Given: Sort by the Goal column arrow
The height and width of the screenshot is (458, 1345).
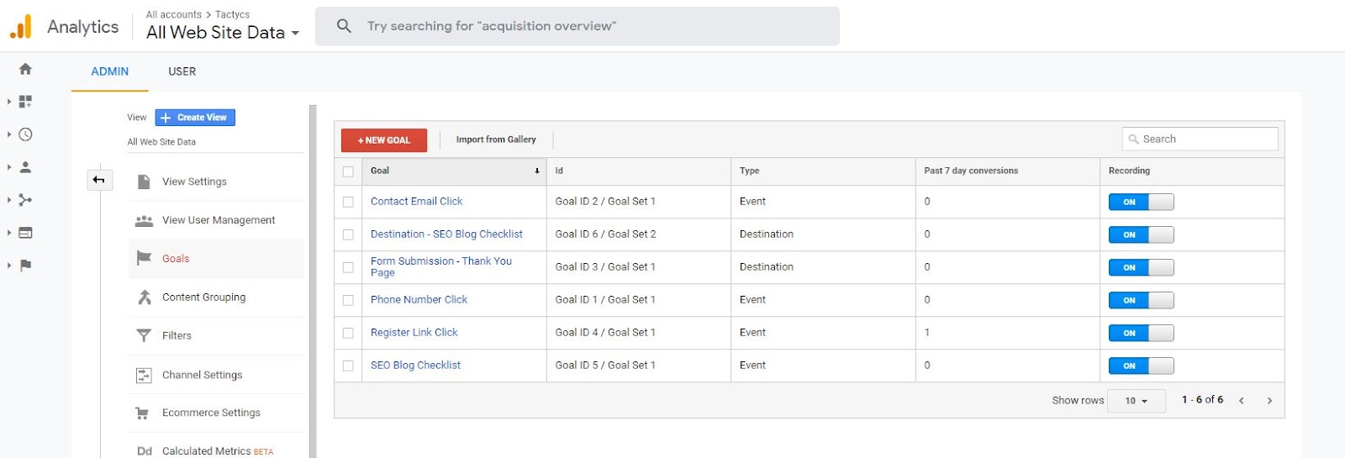Looking at the screenshot, I should (536, 171).
